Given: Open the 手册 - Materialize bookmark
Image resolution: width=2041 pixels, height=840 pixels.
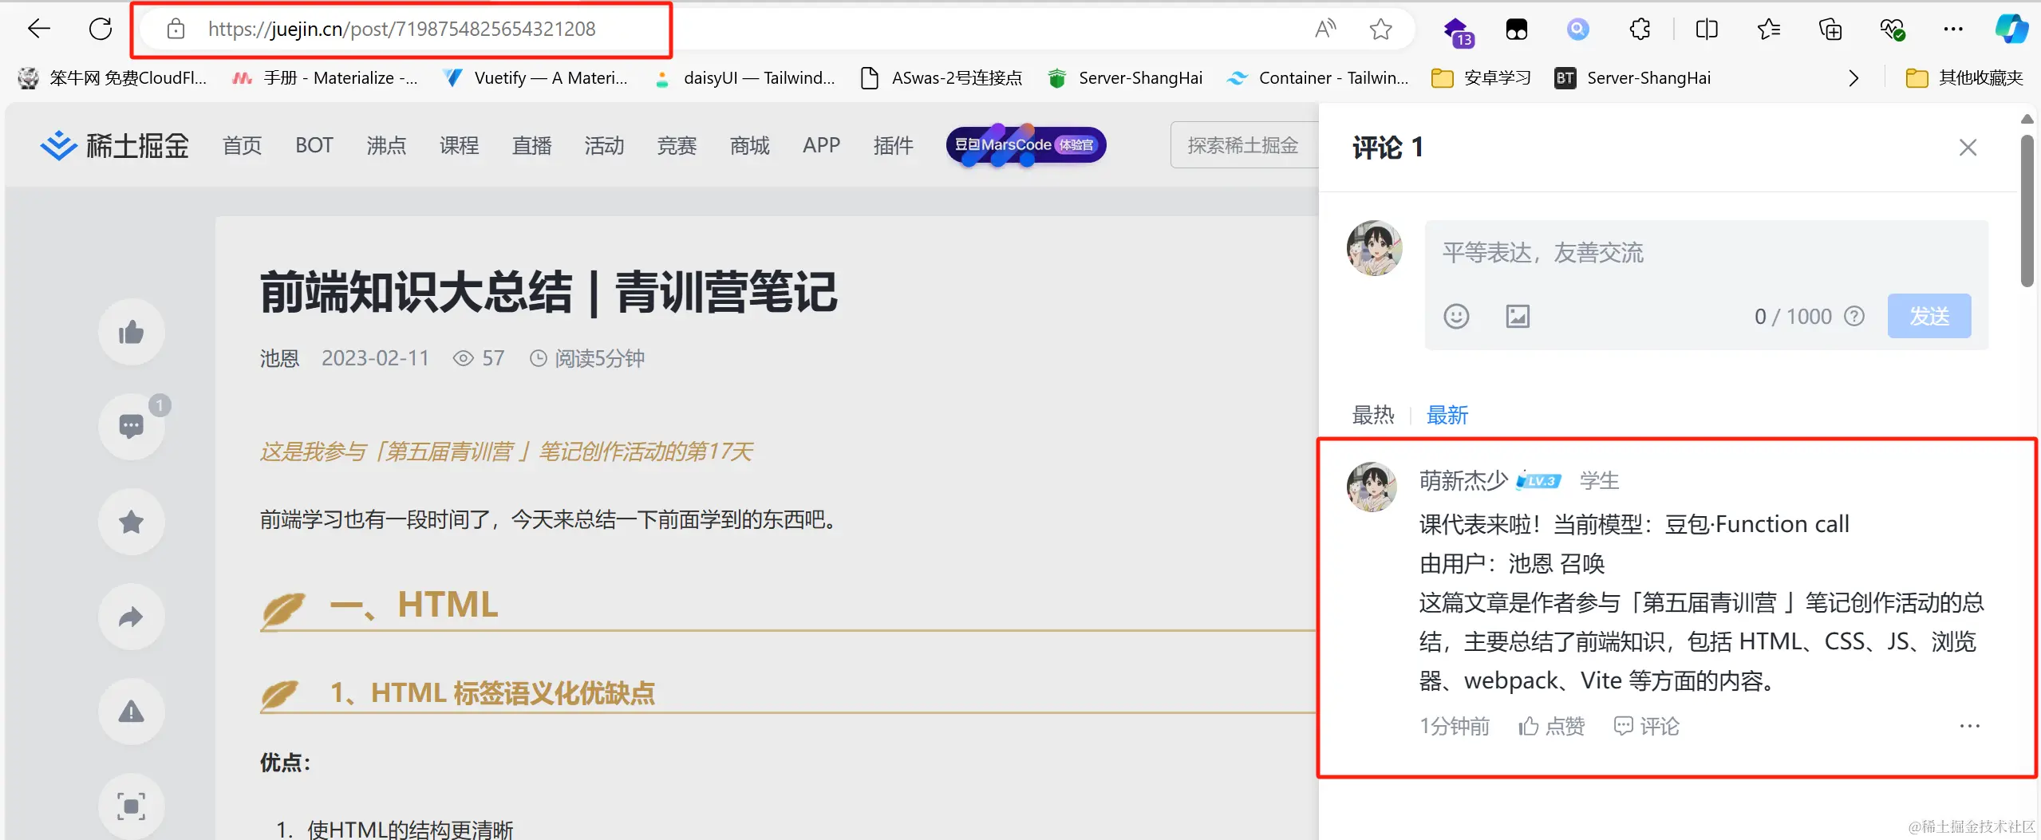Looking at the screenshot, I should [324, 78].
